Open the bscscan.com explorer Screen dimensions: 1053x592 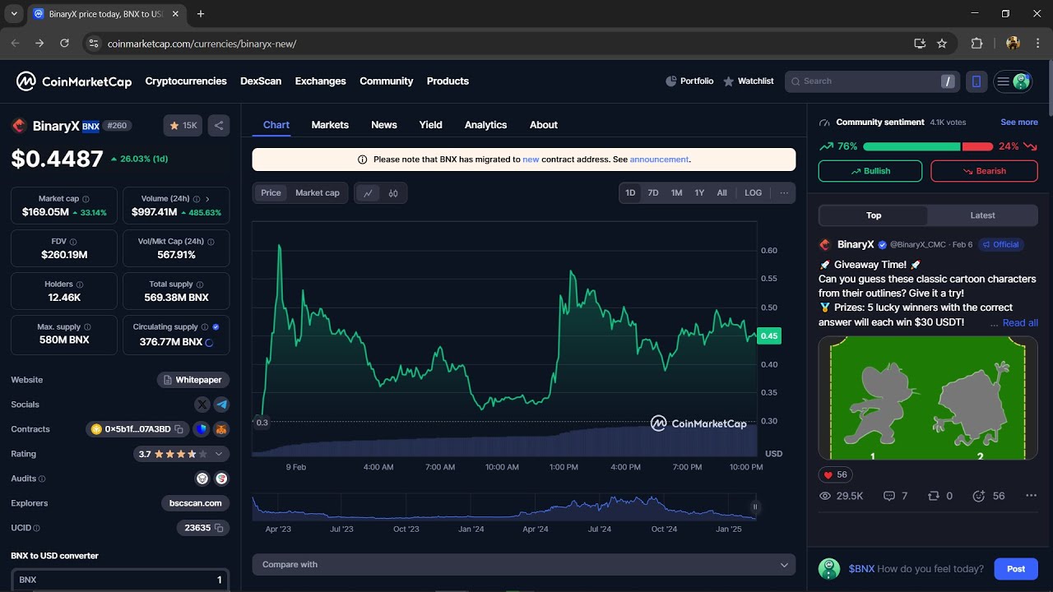click(x=195, y=503)
